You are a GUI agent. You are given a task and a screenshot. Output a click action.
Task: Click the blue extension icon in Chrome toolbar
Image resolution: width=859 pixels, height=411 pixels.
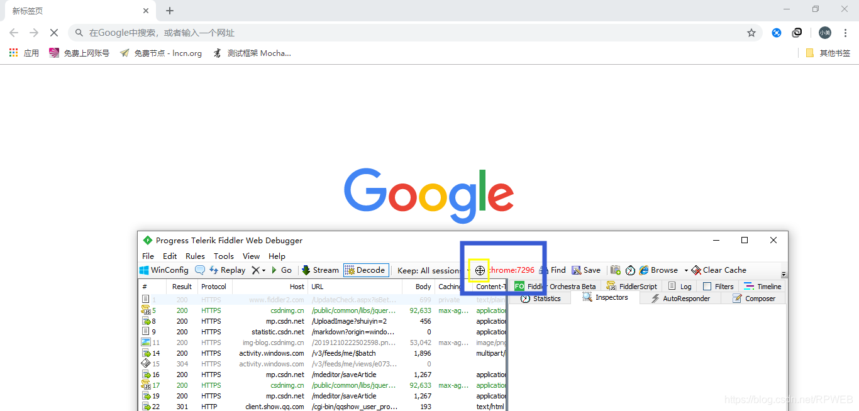pos(777,33)
